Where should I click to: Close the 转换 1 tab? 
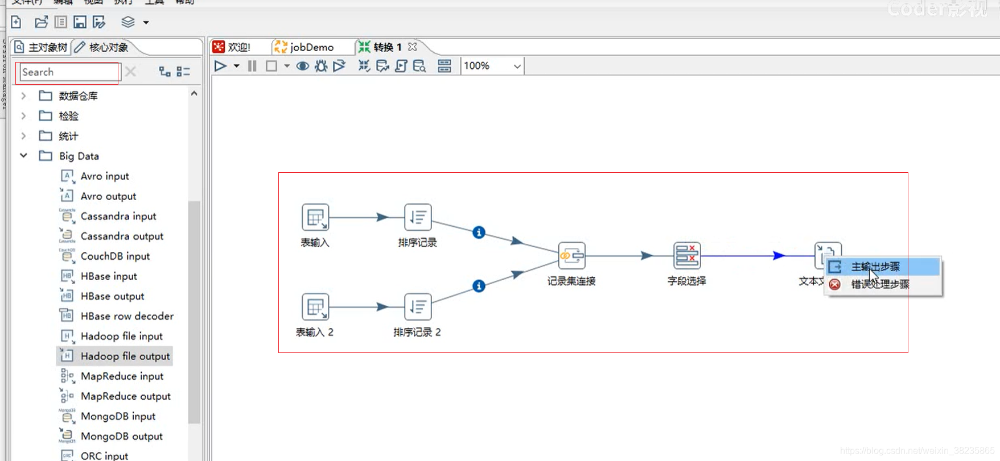point(413,47)
